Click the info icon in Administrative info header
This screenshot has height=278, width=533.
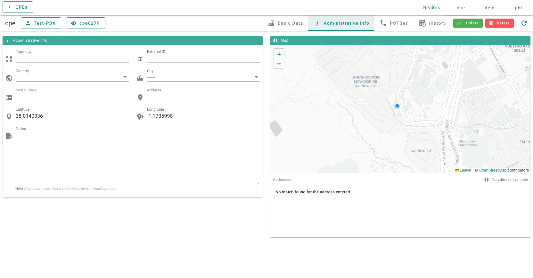click(8, 40)
